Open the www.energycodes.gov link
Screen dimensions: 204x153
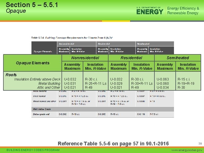point(187,150)
